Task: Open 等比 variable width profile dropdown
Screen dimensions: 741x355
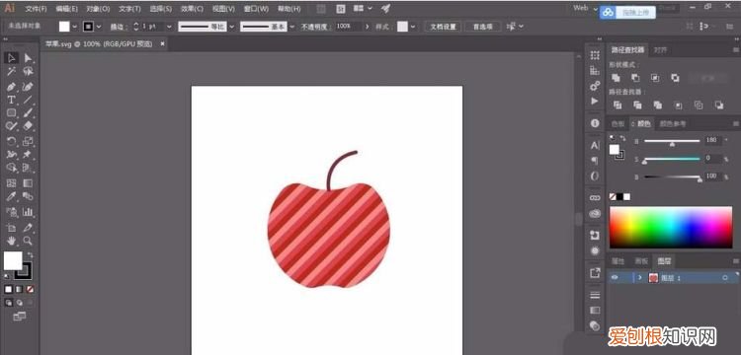Action: (232, 27)
